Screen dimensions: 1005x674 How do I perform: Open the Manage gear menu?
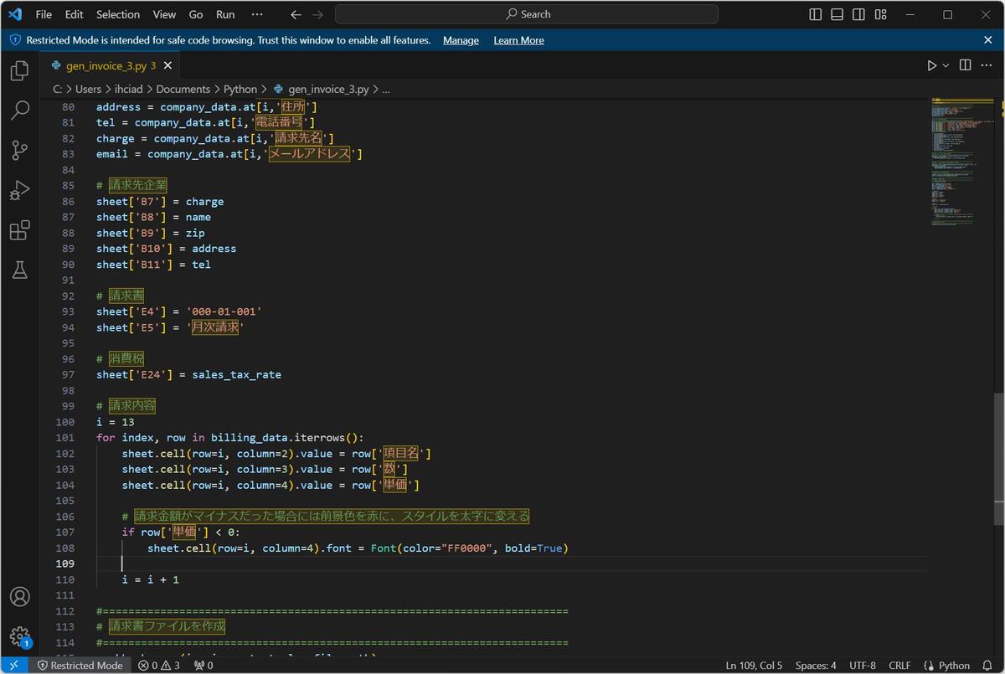[19, 636]
